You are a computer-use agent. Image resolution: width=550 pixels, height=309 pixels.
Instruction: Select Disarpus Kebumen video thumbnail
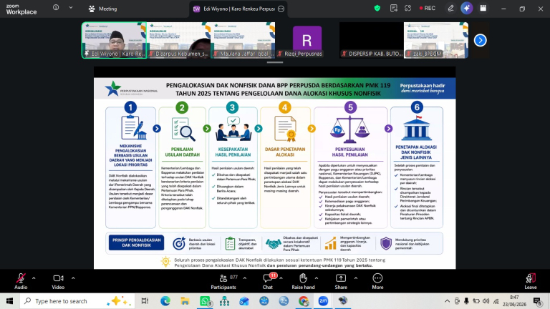coord(179,40)
